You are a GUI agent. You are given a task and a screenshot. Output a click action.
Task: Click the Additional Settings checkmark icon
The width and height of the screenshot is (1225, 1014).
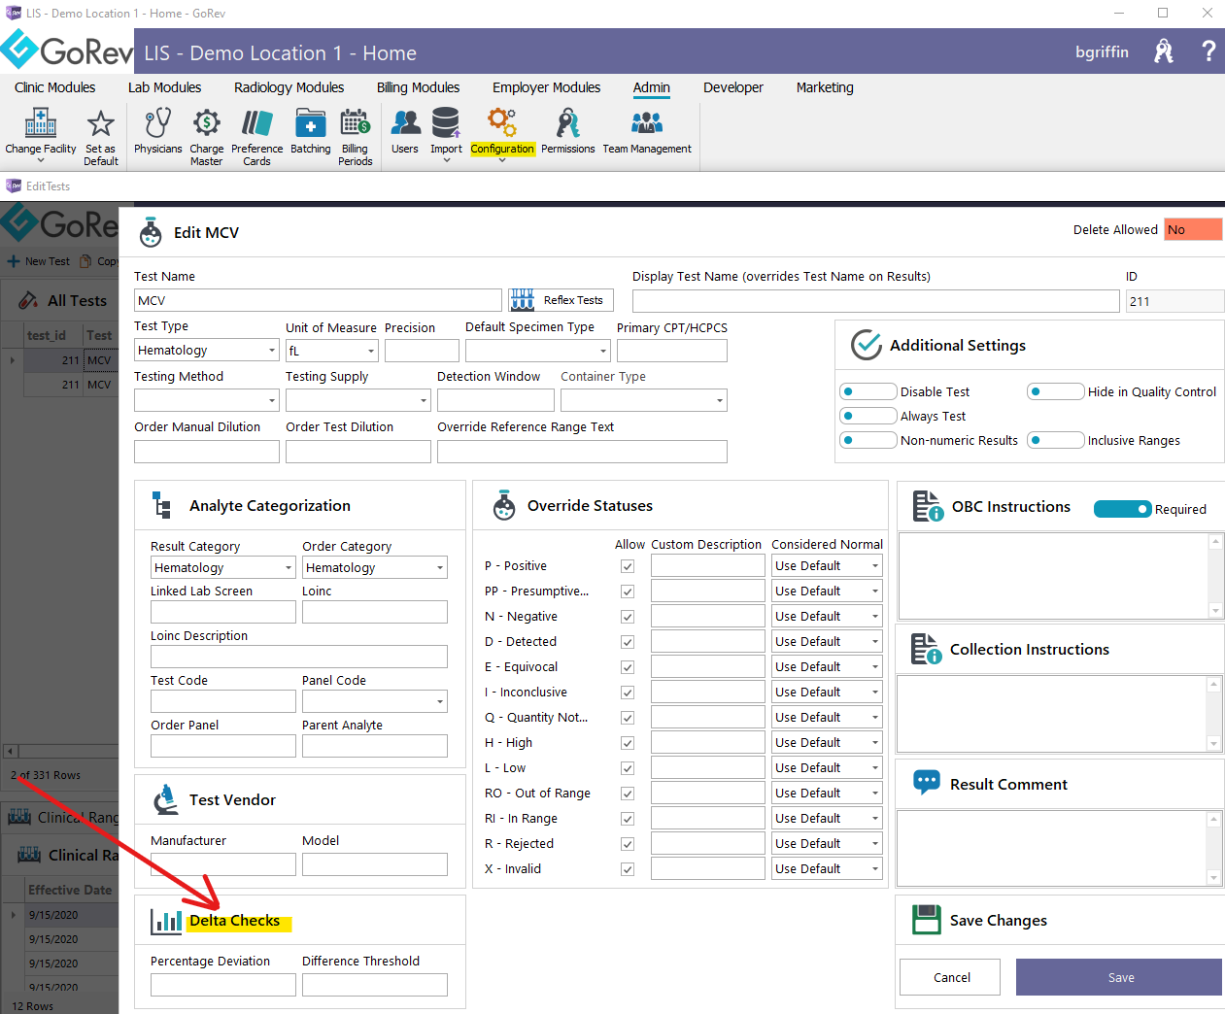point(866,345)
